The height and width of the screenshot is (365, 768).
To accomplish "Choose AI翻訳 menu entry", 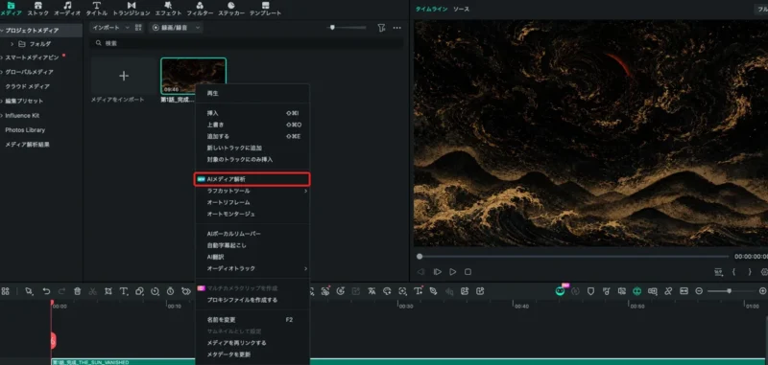I will click(x=252, y=257).
